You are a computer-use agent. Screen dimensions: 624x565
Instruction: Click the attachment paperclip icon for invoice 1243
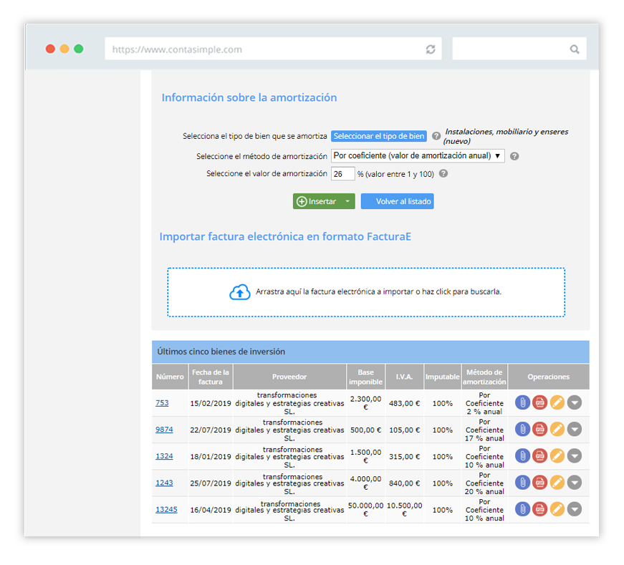(522, 483)
